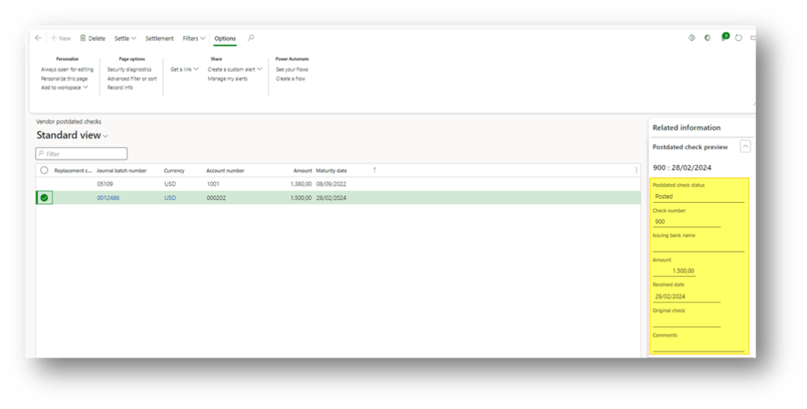Click the Postdated check status field
The height and width of the screenshot is (409, 807).
(x=698, y=197)
